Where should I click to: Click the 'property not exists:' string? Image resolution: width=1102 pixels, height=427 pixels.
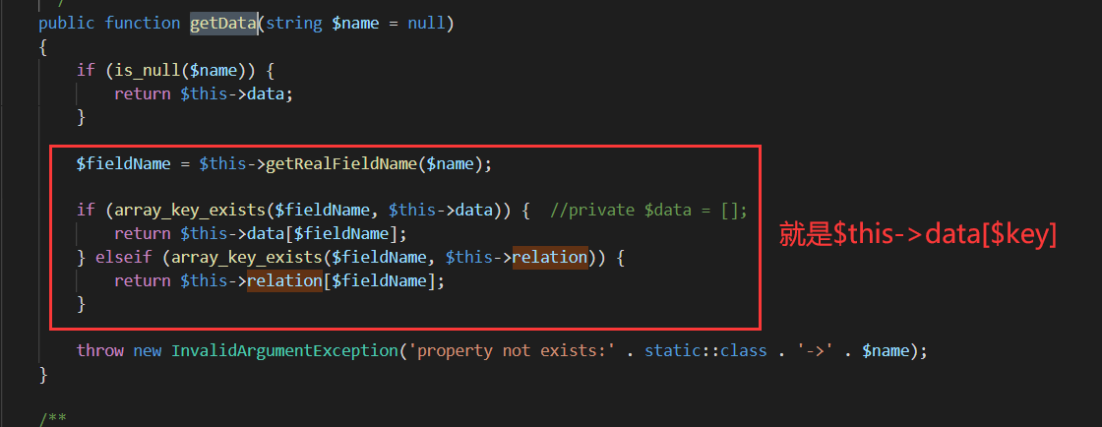[x=512, y=350]
